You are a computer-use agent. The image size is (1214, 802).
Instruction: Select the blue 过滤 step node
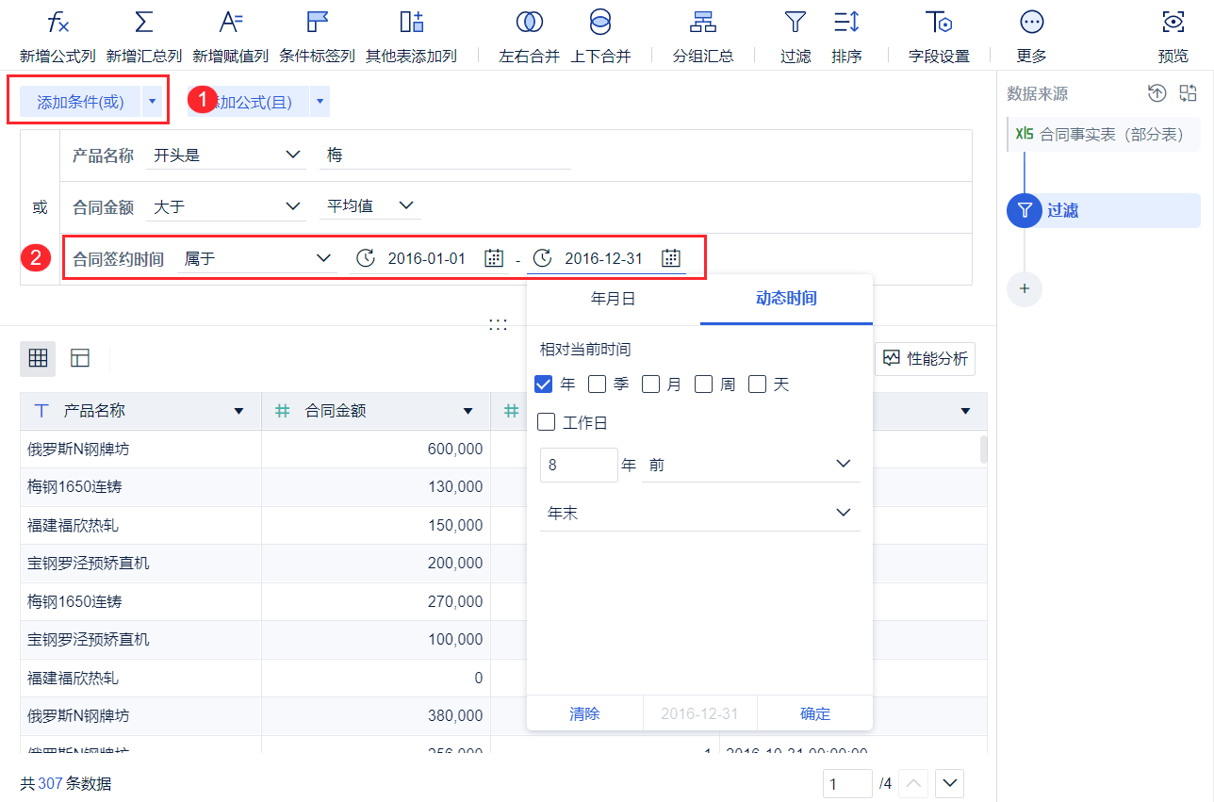click(1025, 210)
